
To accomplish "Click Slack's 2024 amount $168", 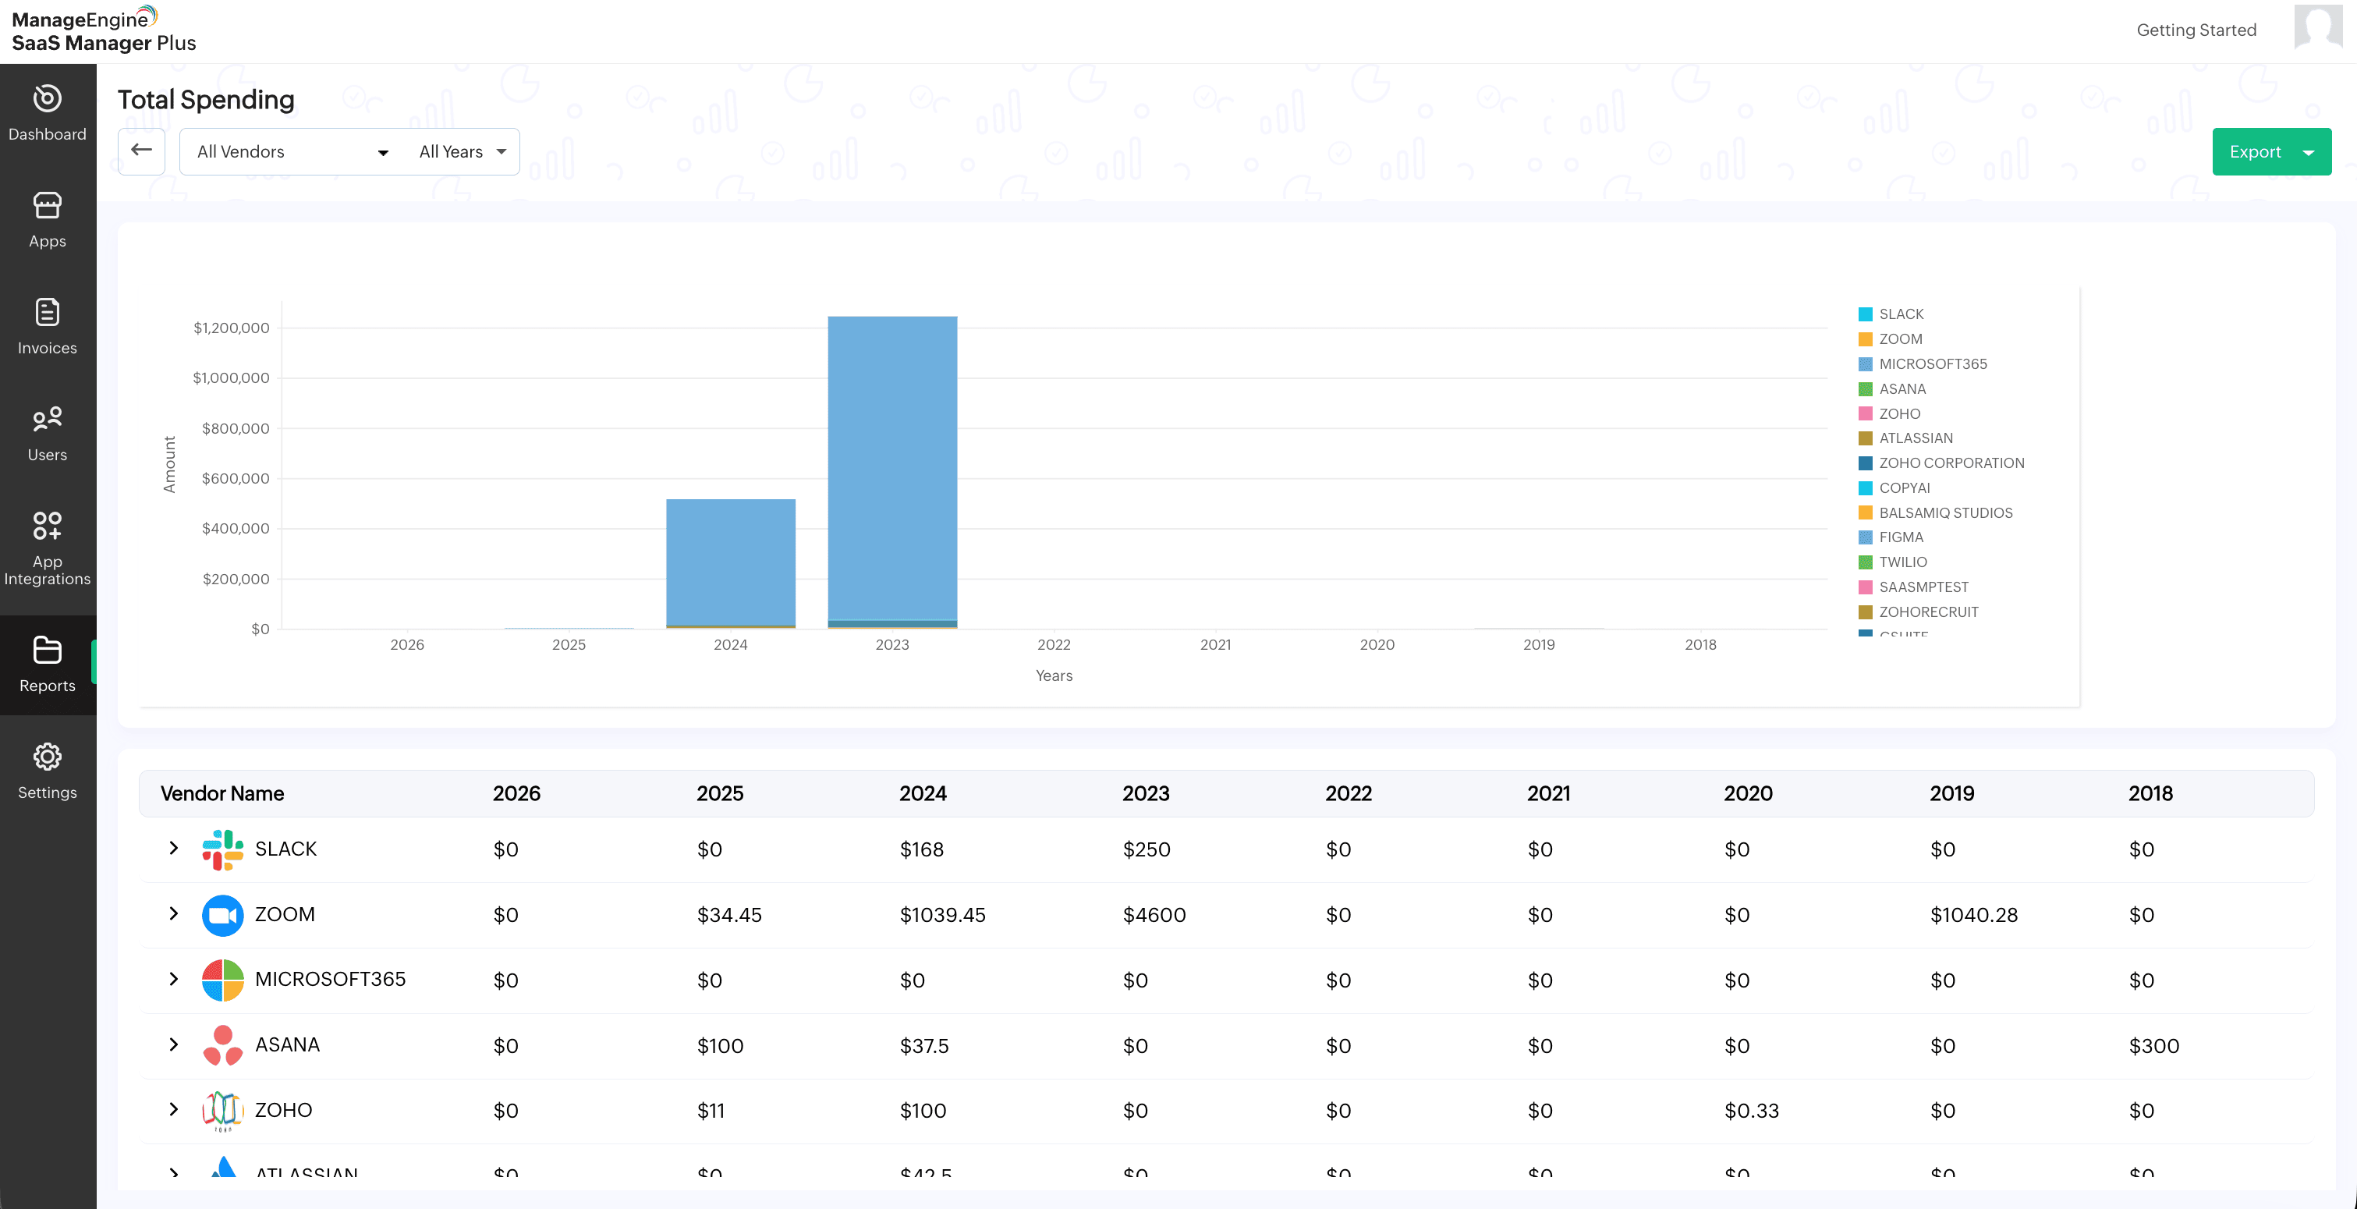I will 921,850.
